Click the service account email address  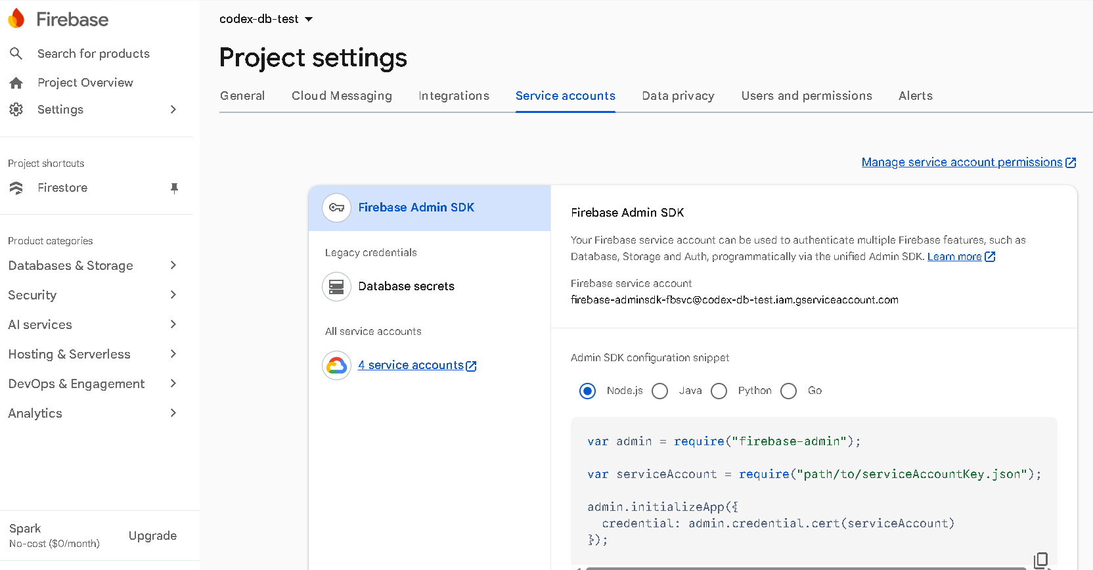click(734, 300)
